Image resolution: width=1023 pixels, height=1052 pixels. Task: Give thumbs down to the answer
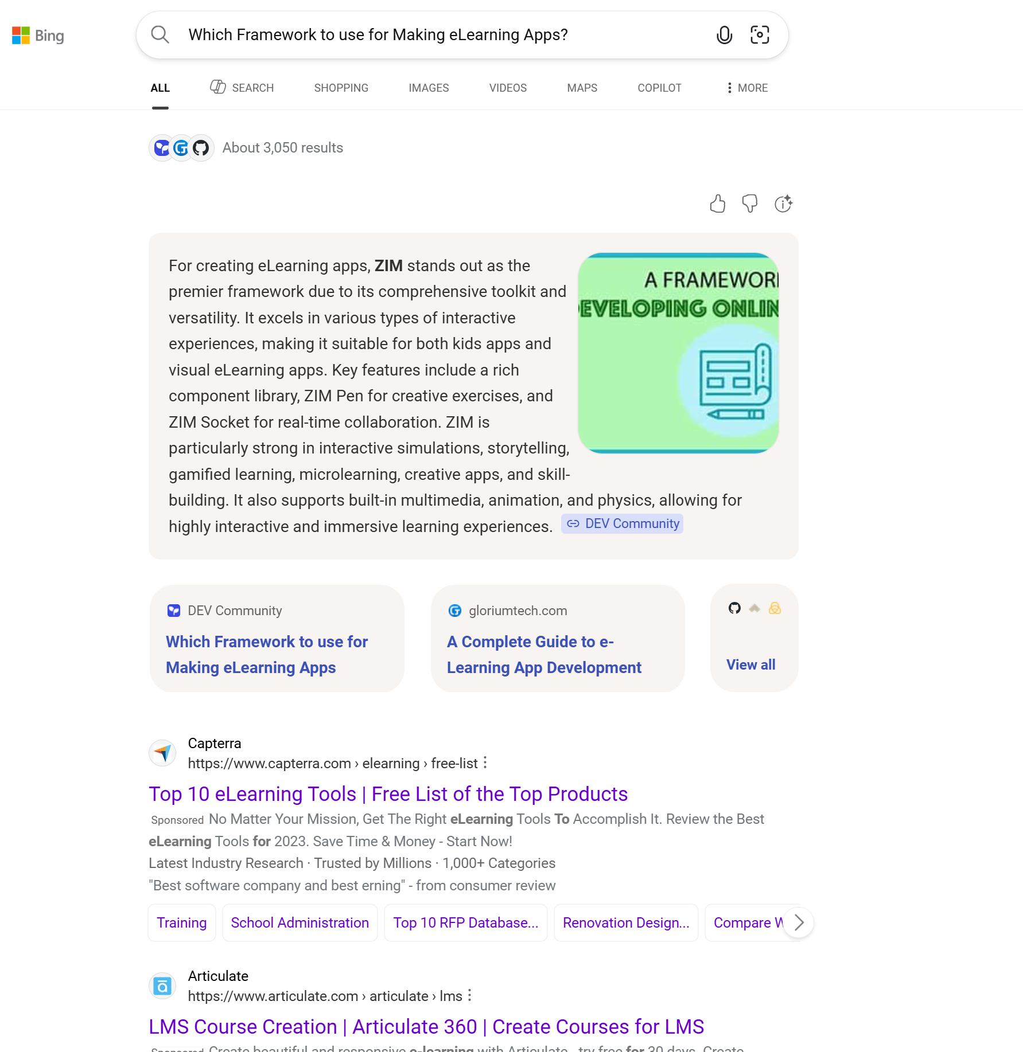tap(749, 204)
